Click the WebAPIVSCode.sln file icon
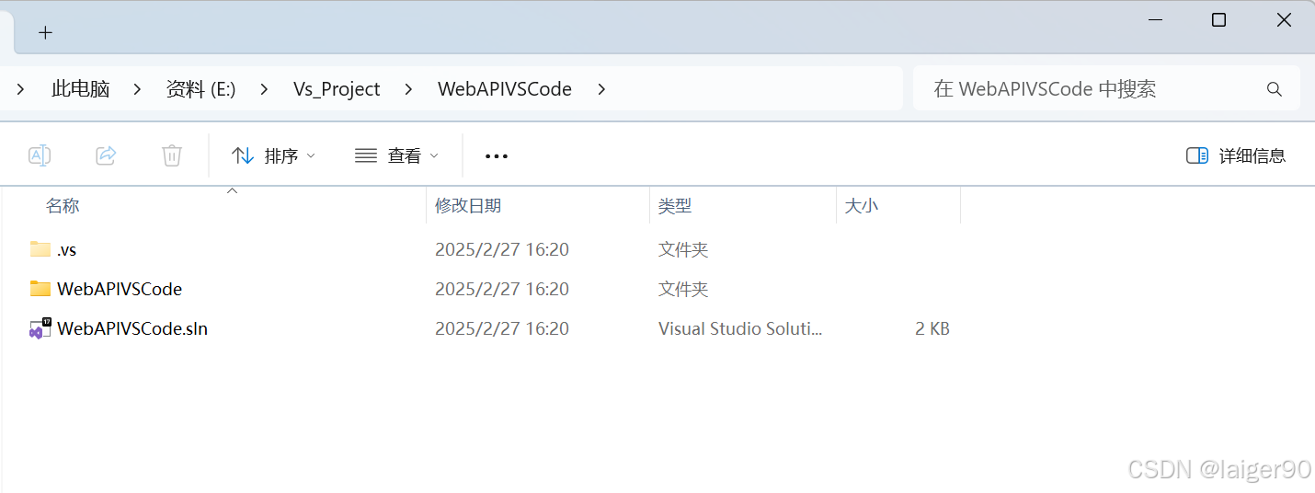Viewport: 1315px width, 493px height. (x=40, y=328)
